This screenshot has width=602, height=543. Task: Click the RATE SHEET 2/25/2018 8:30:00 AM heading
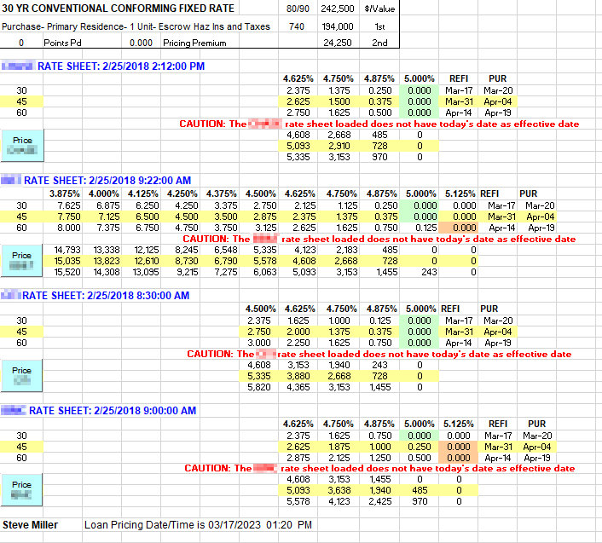(111, 295)
